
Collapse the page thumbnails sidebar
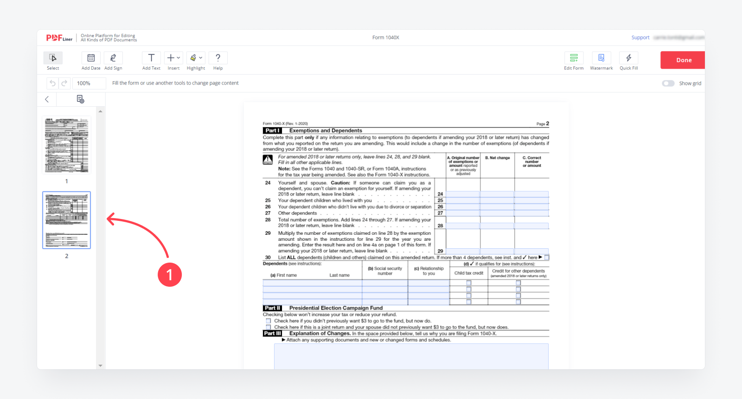click(x=47, y=99)
